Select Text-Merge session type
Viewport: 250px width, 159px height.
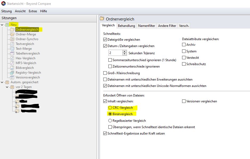[x=24, y=49]
